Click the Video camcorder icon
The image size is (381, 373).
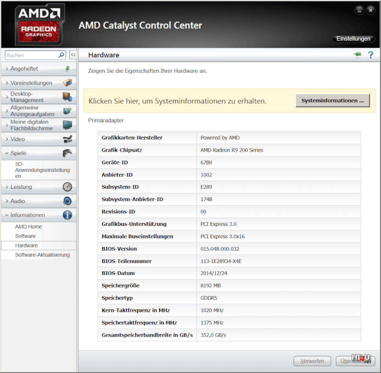click(67, 139)
